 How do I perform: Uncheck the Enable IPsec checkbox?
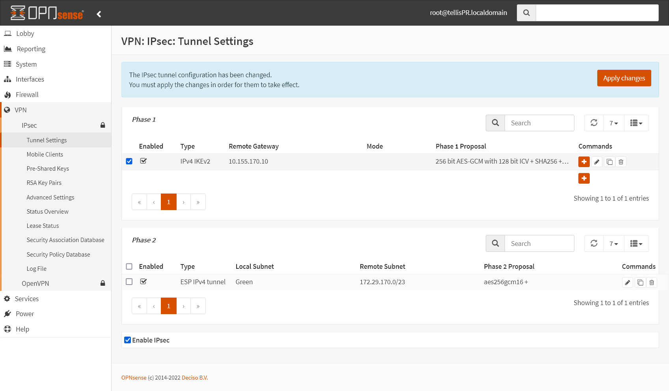coord(127,340)
